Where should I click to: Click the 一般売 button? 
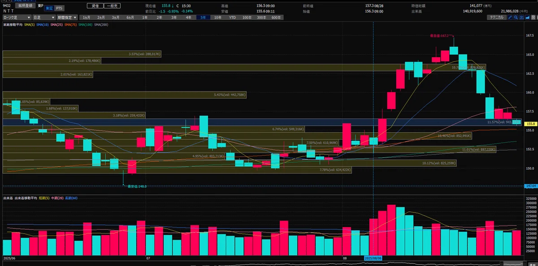[x=112, y=6]
